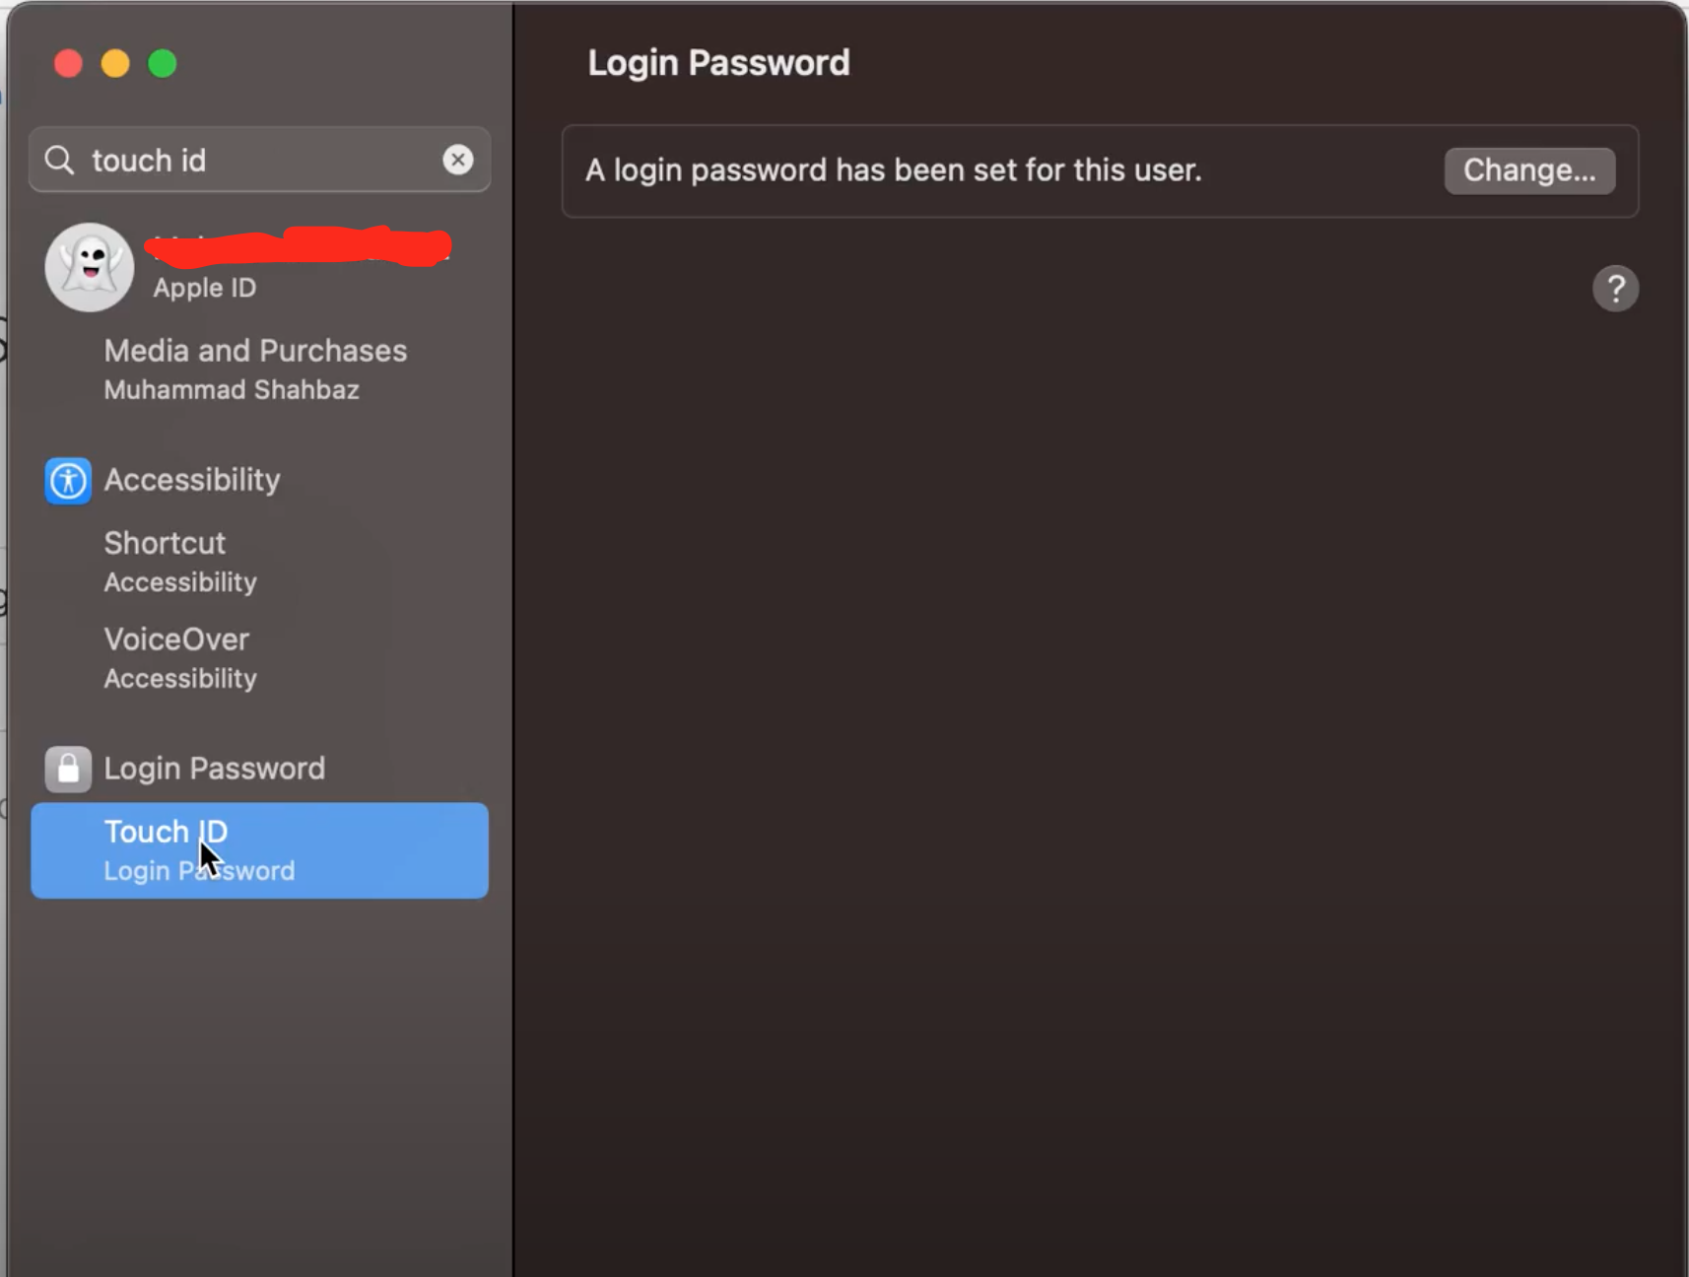Maximize window with green button

tap(163, 64)
